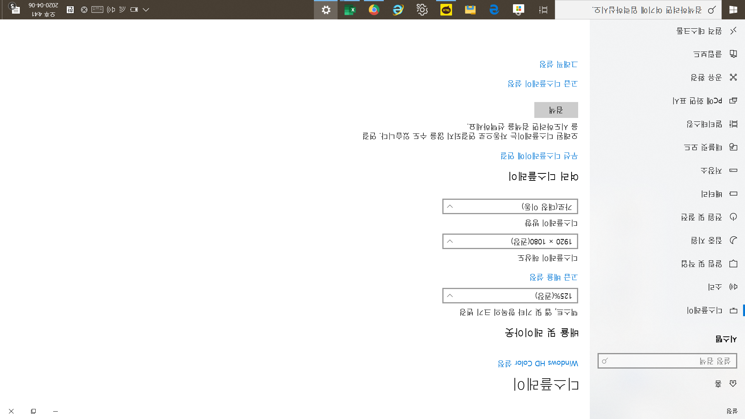Screen dimensions: 745x419
Task: Click the 검색 detect displays button
Action: 556,110
